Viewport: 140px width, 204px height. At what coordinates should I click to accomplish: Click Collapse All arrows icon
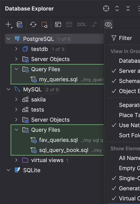128,8
